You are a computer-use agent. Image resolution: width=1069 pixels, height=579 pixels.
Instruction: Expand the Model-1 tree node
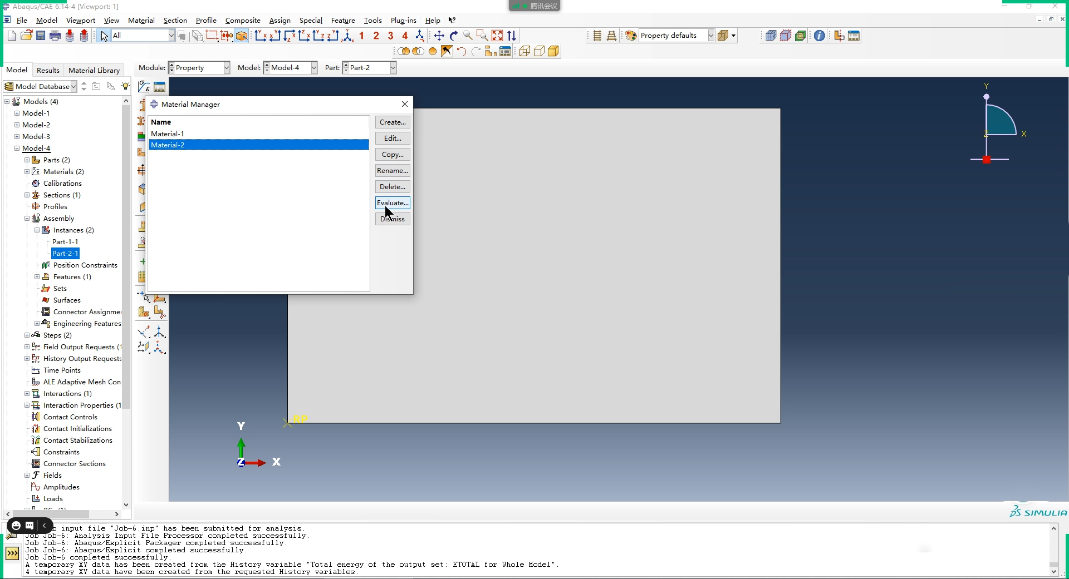coord(17,113)
